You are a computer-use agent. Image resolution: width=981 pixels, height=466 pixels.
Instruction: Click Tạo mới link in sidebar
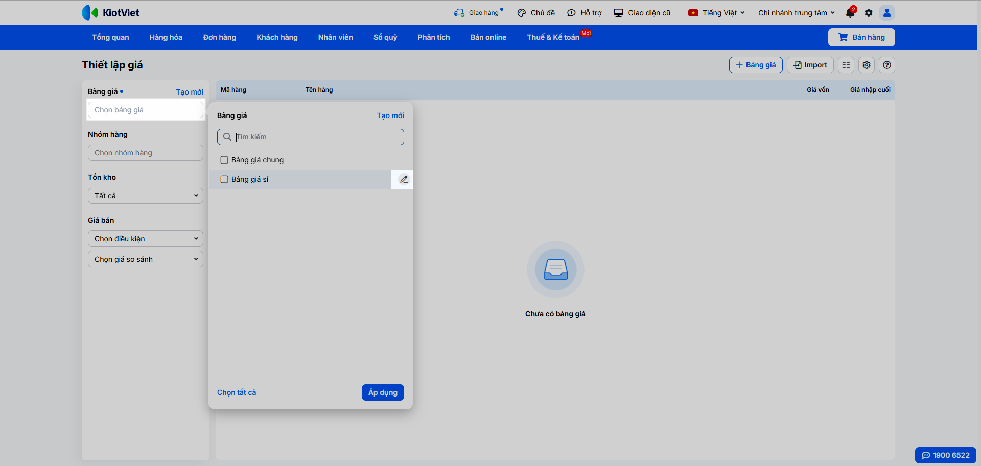pyautogui.click(x=190, y=92)
